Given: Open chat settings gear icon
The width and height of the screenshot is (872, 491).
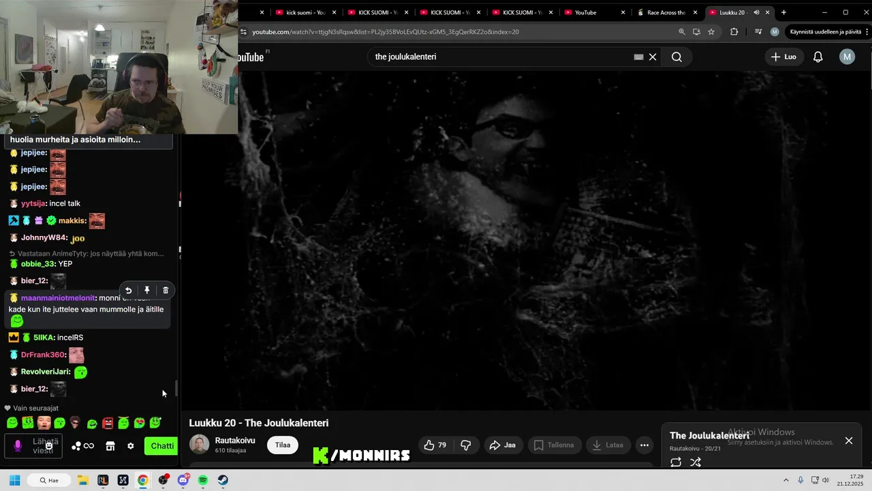Looking at the screenshot, I should (131, 446).
